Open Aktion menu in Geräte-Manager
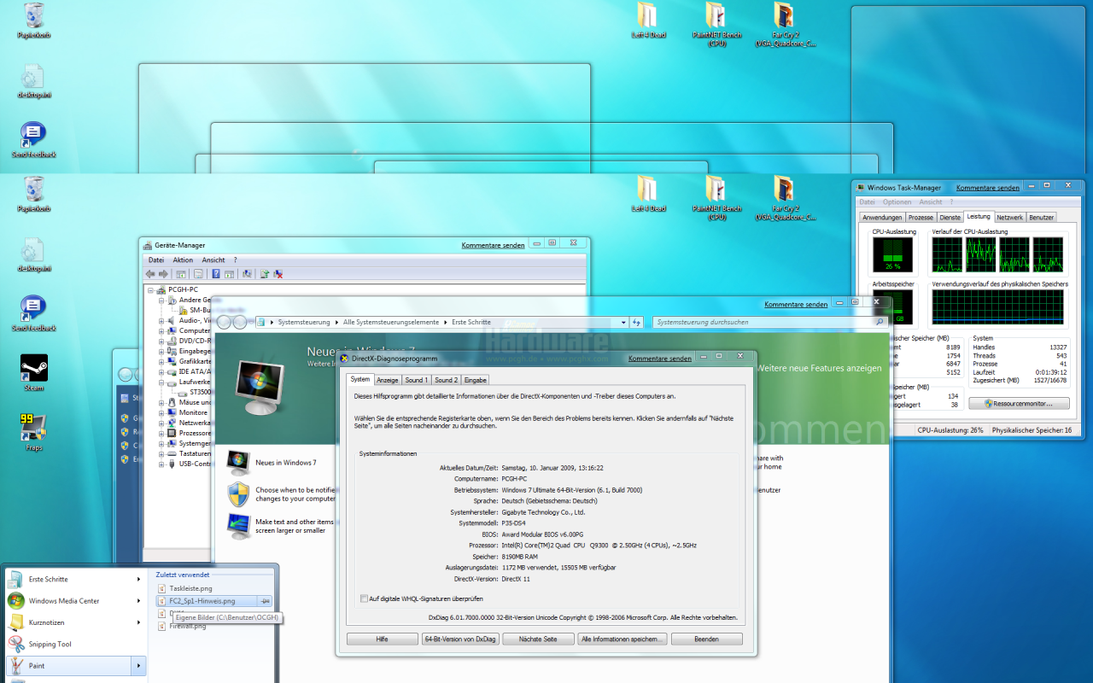 [183, 260]
